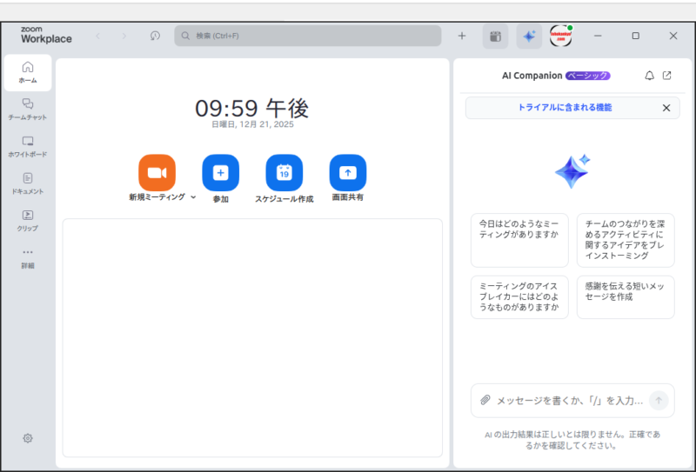Open the ドキュメント section
The image size is (696, 472).
pos(28,183)
